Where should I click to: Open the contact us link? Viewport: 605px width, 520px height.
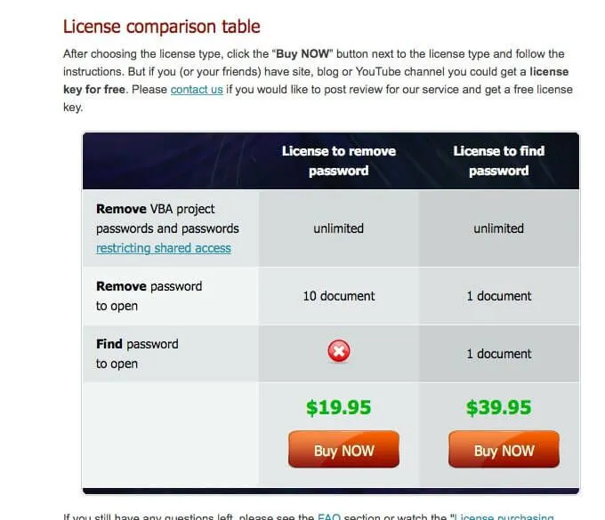click(x=197, y=90)
